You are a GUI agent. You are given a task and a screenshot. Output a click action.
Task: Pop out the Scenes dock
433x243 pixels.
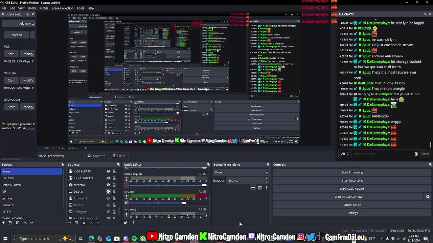63,165
